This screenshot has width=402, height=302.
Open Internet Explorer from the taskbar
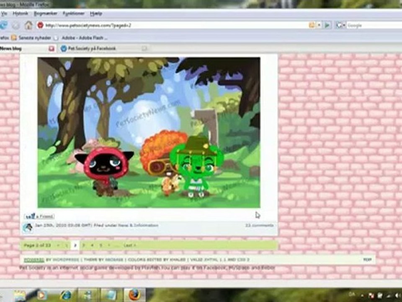tap(65, 295)
